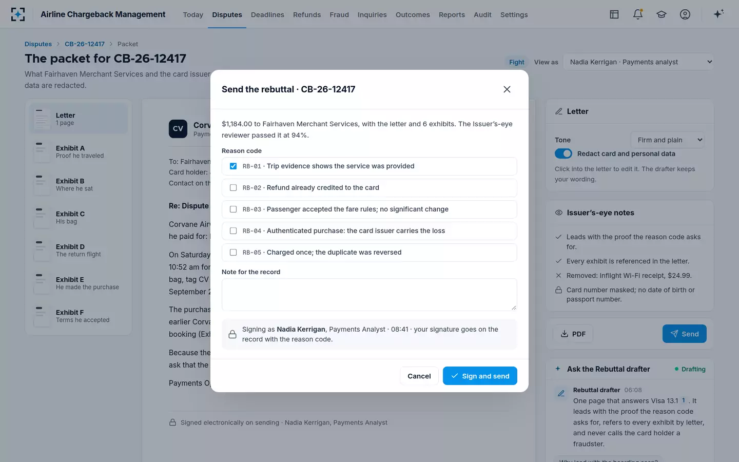739x462 pixels.
Task: Open the Refunds tab
Action: click(x=307, y=15)
